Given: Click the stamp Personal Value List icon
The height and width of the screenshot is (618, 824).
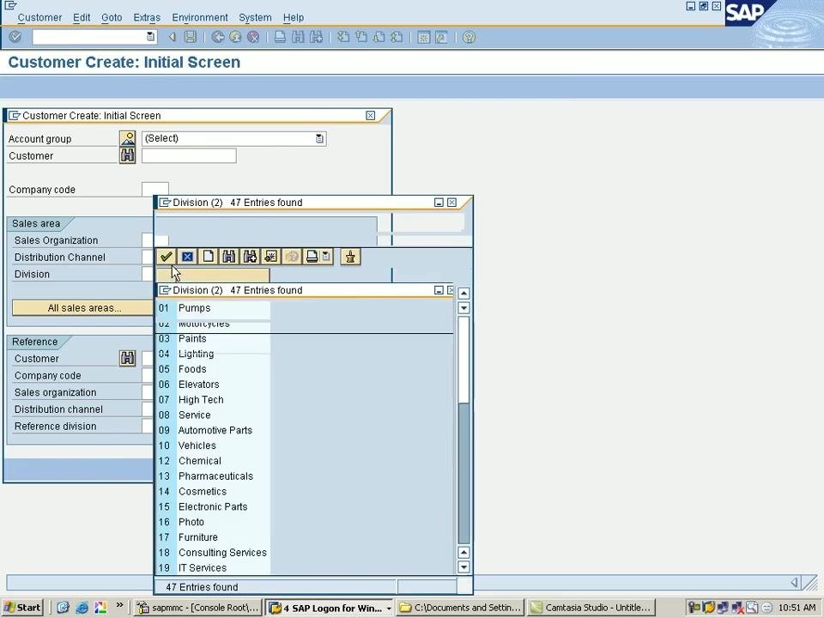Looking at the screenshot, I should pyautogui.click(x=350, y=257).
